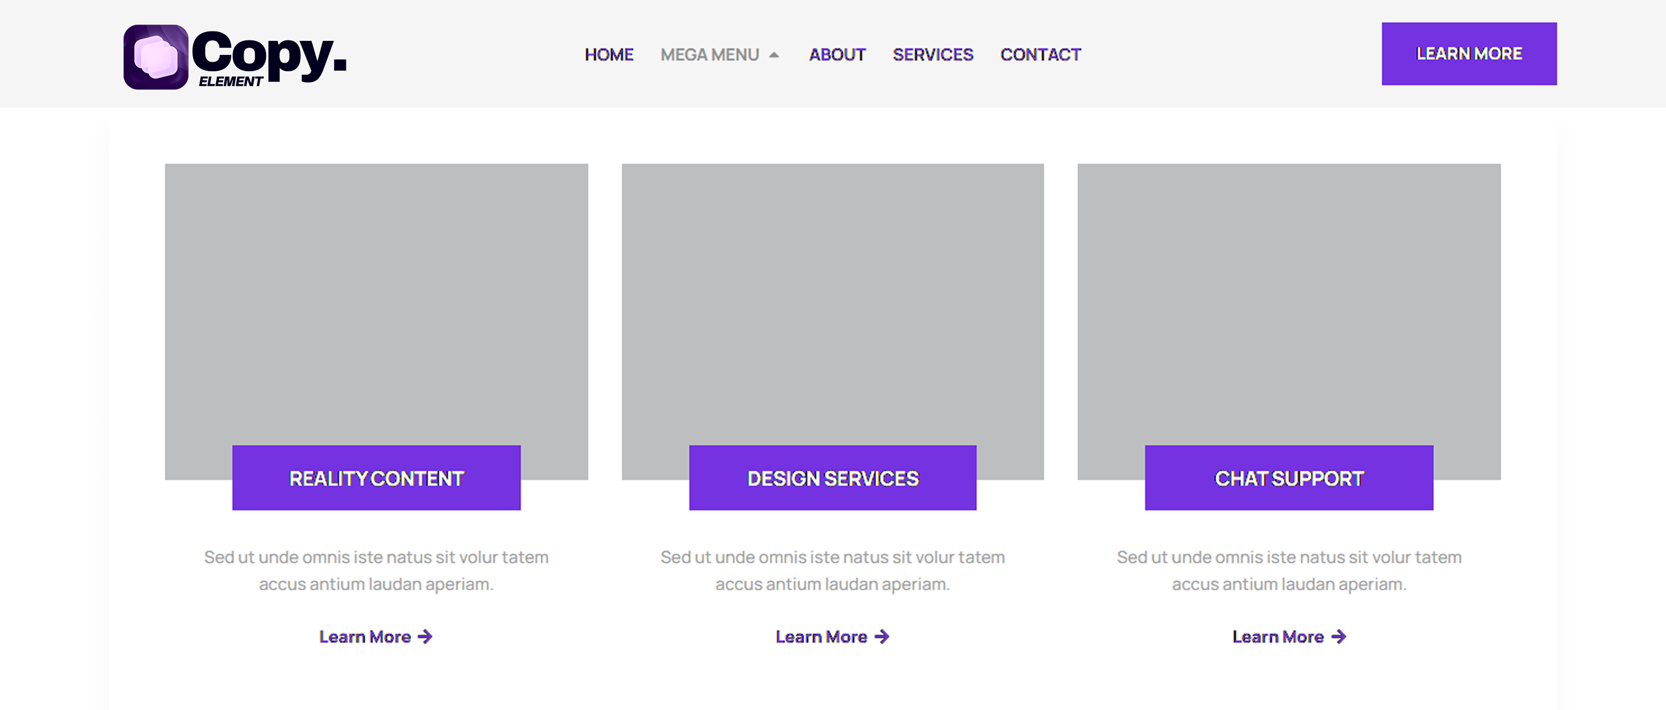Screen dimensions: 1666x710
Task: Select CONTACT in the navigation bar
Action: [x=1040, y=55]
